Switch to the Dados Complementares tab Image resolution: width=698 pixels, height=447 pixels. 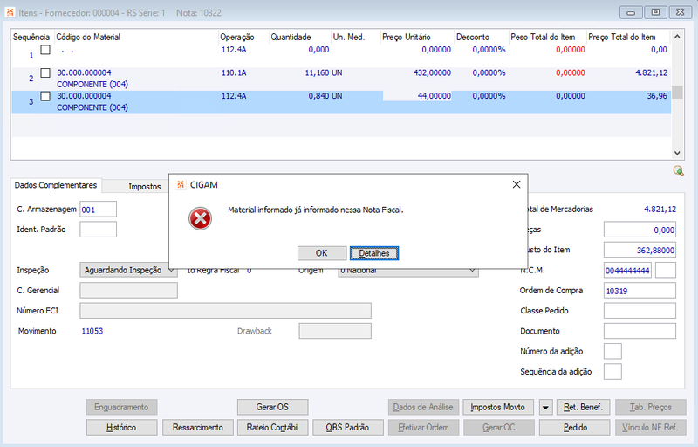click(x=56, y=185)
